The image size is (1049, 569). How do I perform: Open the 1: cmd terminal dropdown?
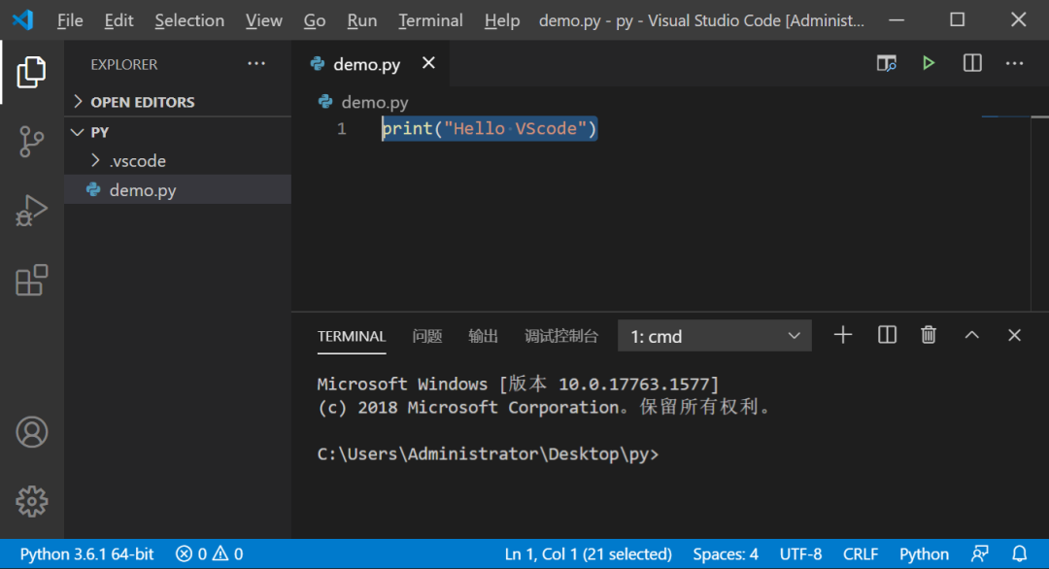(715, 336)
